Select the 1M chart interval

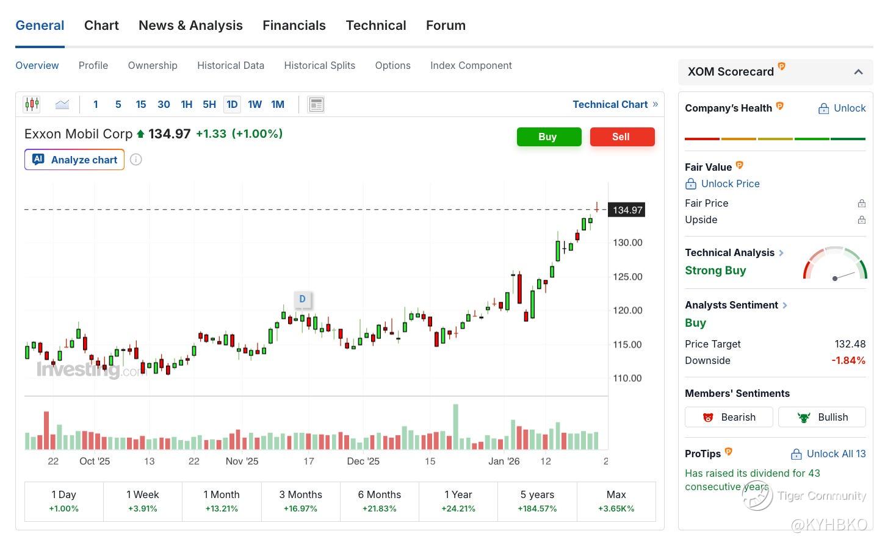point(278,104)
